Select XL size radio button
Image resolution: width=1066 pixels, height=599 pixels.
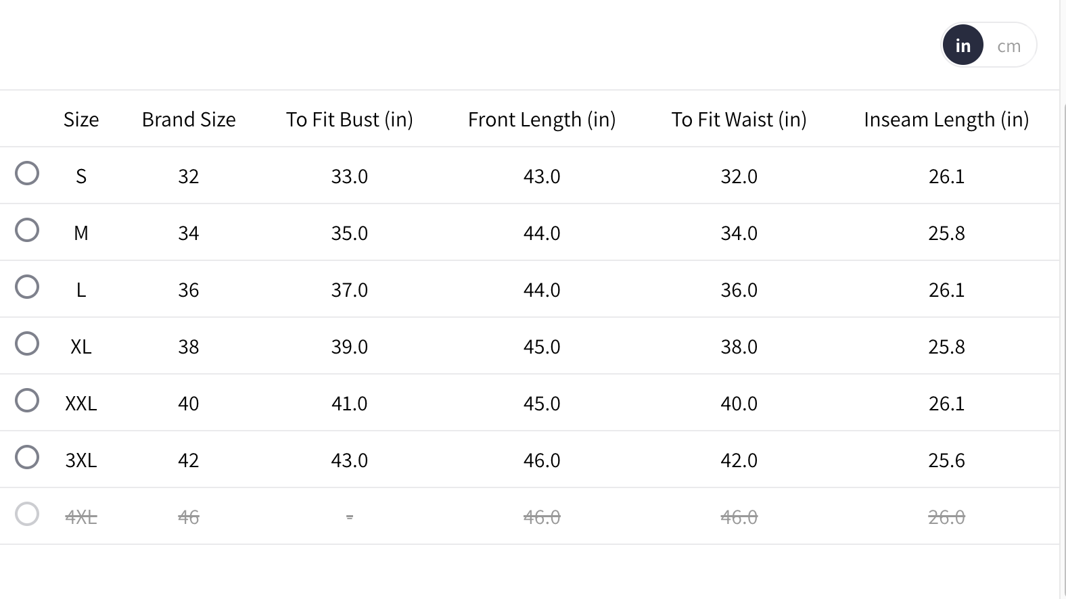[27, 343]
